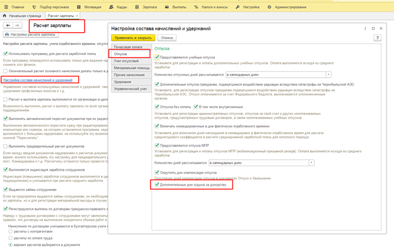Screen dimensions: 394x247
Task: Select the Удержания section
Action: coord(131,82)
